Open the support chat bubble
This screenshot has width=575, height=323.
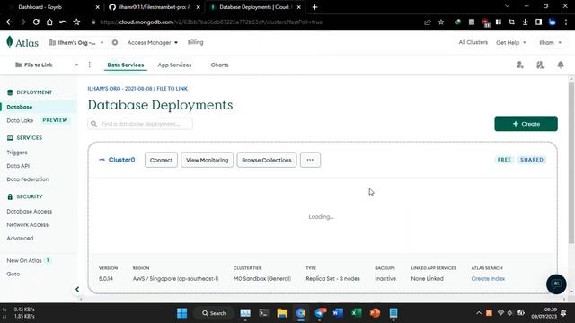(x=556, y=284)
